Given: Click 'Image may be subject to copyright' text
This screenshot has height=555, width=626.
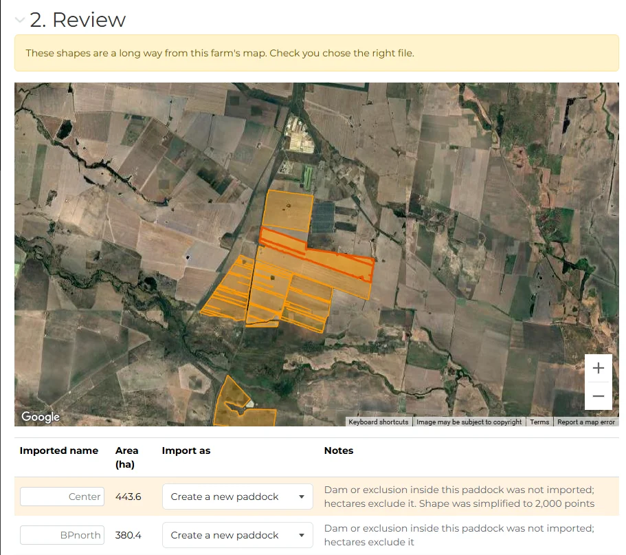Looking at the screenshot, I should pyautogui.click(x=469, y=422).
